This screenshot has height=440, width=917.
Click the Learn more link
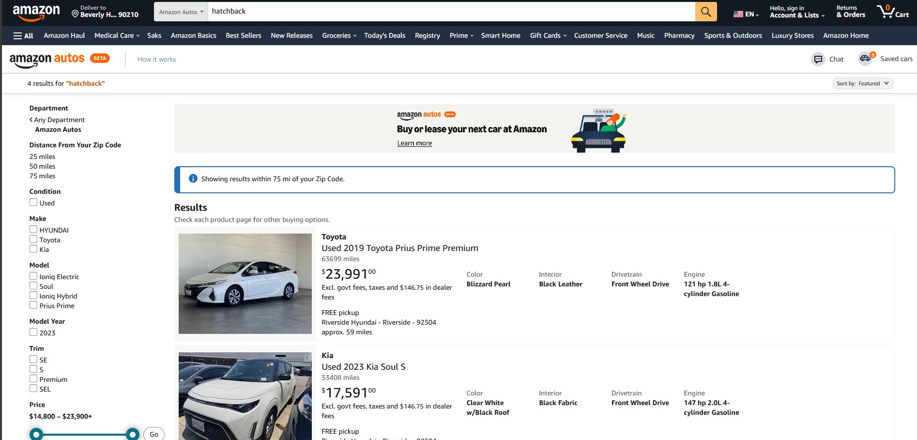(414, 143)
